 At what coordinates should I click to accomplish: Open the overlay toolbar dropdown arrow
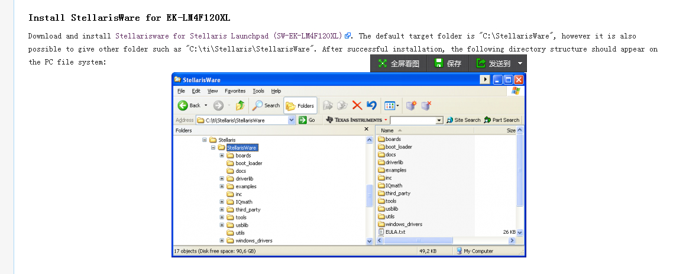[520, 63]
